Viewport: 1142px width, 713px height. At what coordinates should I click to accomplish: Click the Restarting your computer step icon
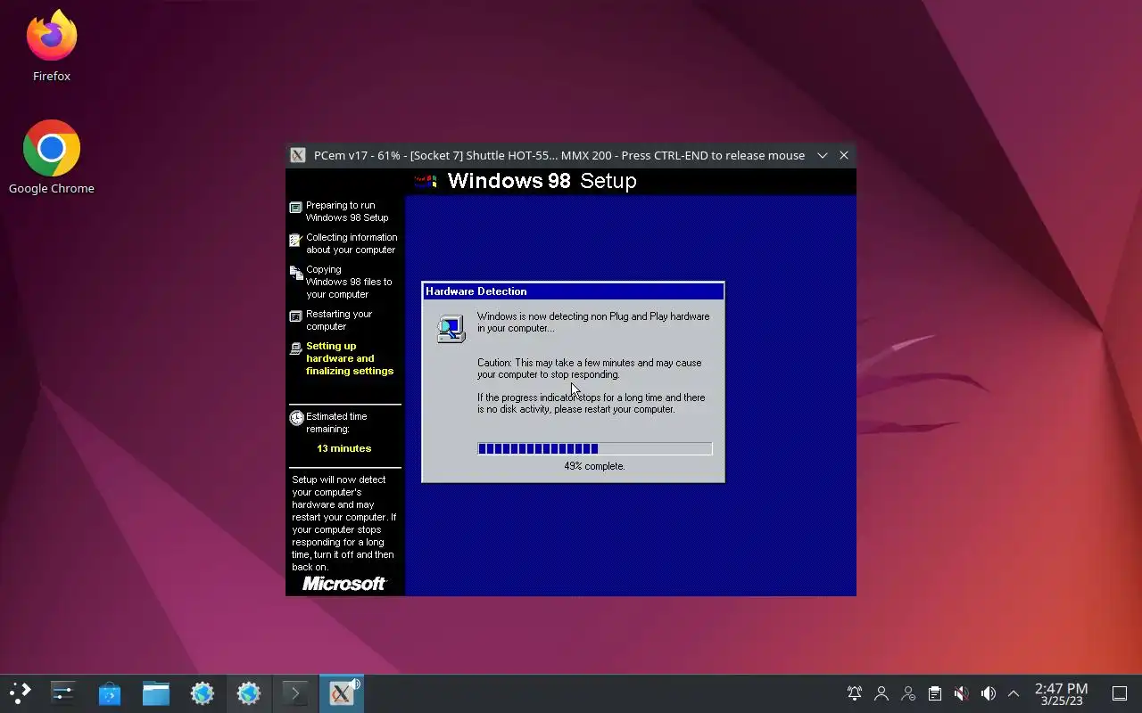click(295, 316)
